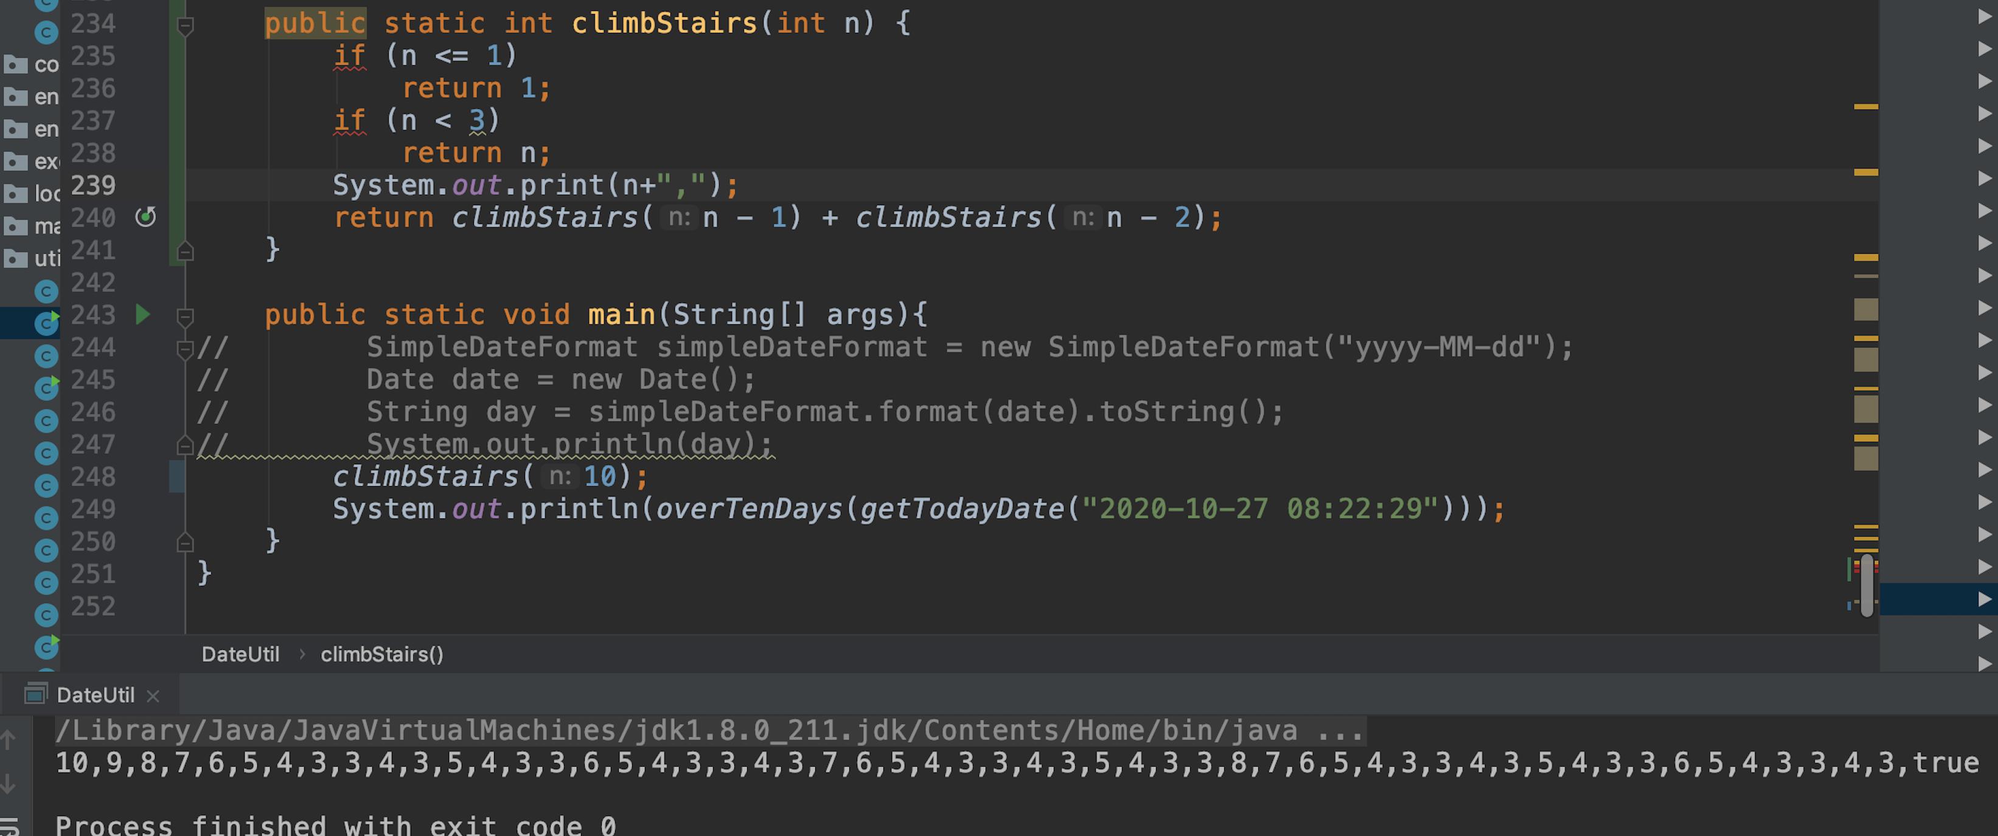Collapse commented block fold marker at line 244
This screenshot has height=836, width=1998.
[x=184, y=349]
